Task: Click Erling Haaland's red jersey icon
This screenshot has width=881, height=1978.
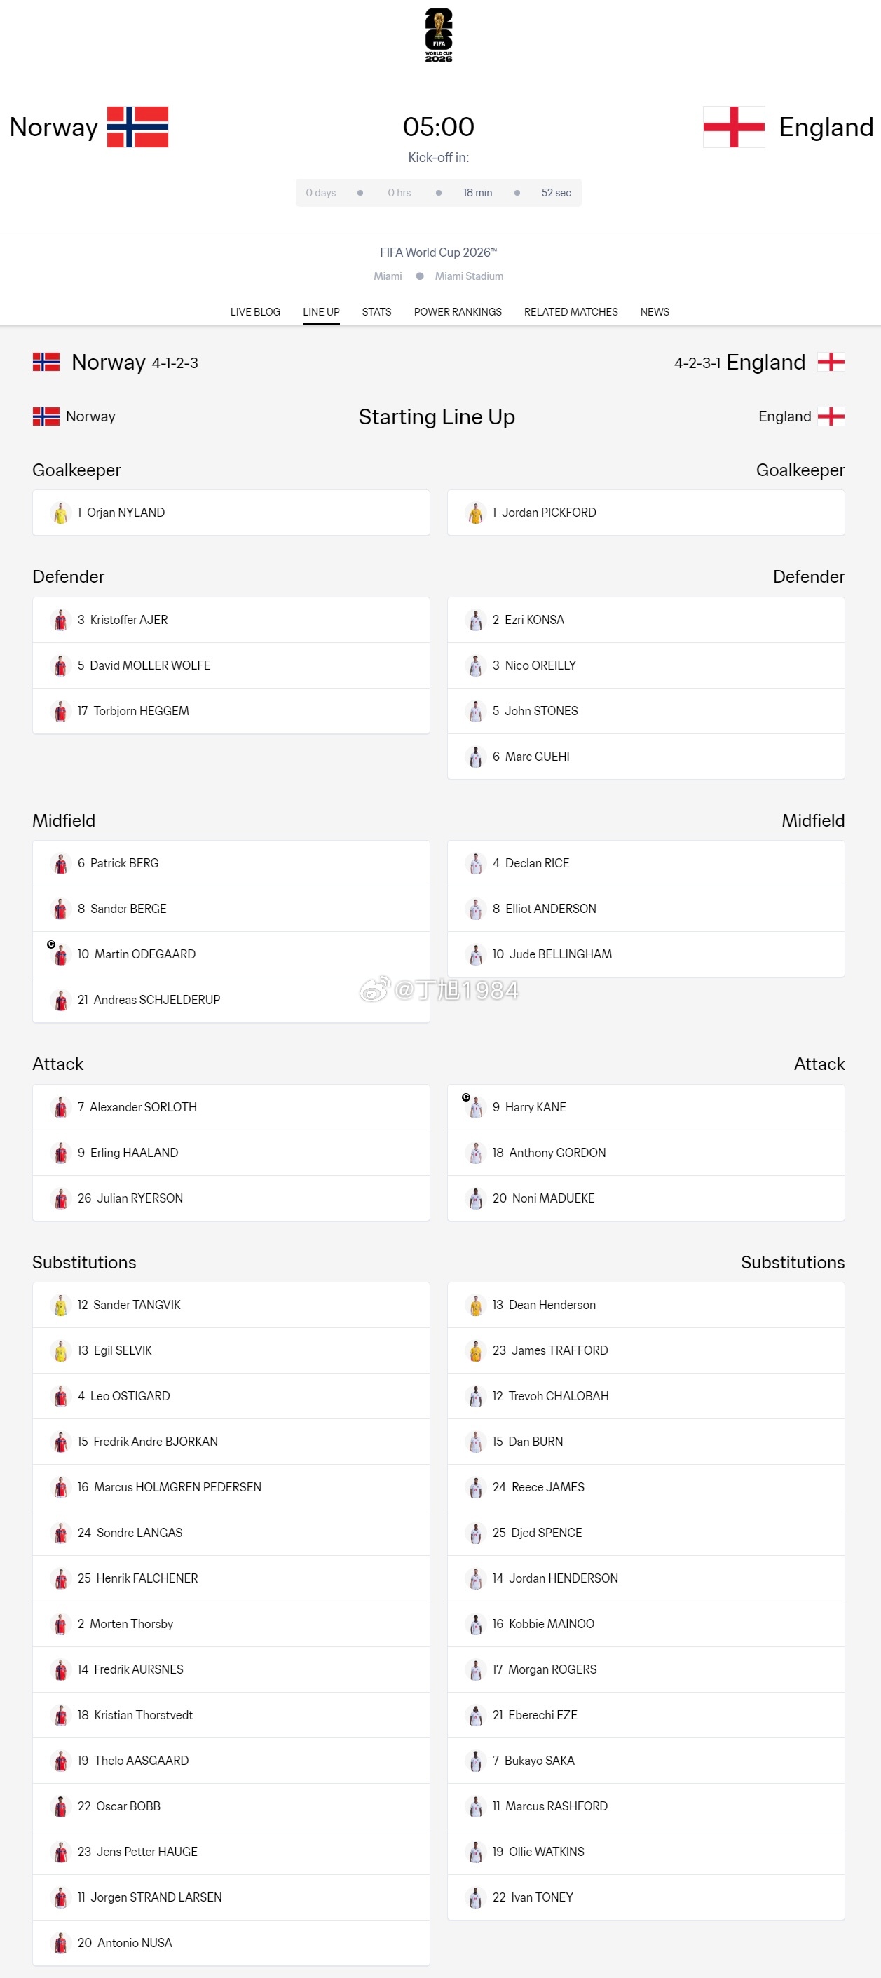Action: point(61,1153)
